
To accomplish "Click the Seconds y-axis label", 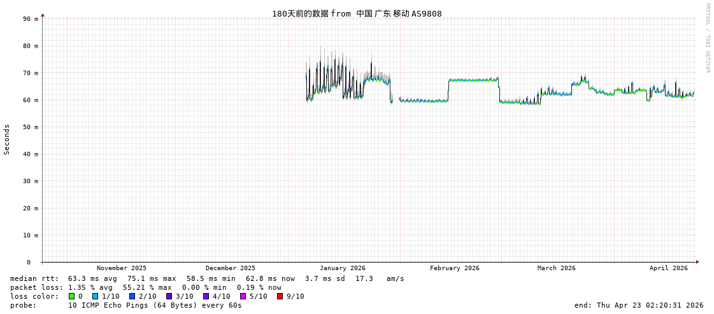I will pos(7,139).
